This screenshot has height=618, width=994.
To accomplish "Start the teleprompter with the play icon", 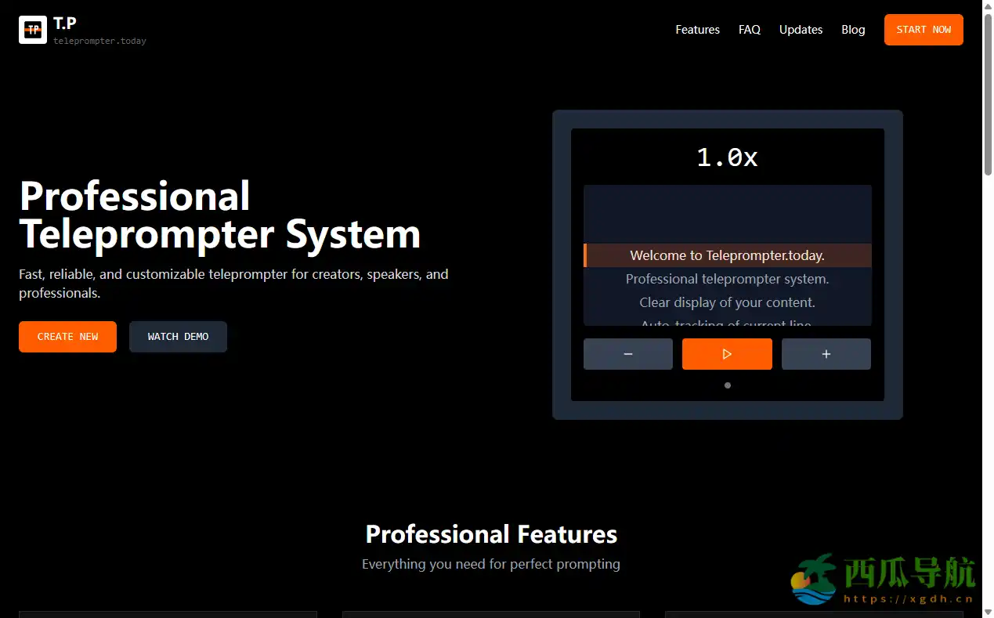I will [x=727, y=354].
